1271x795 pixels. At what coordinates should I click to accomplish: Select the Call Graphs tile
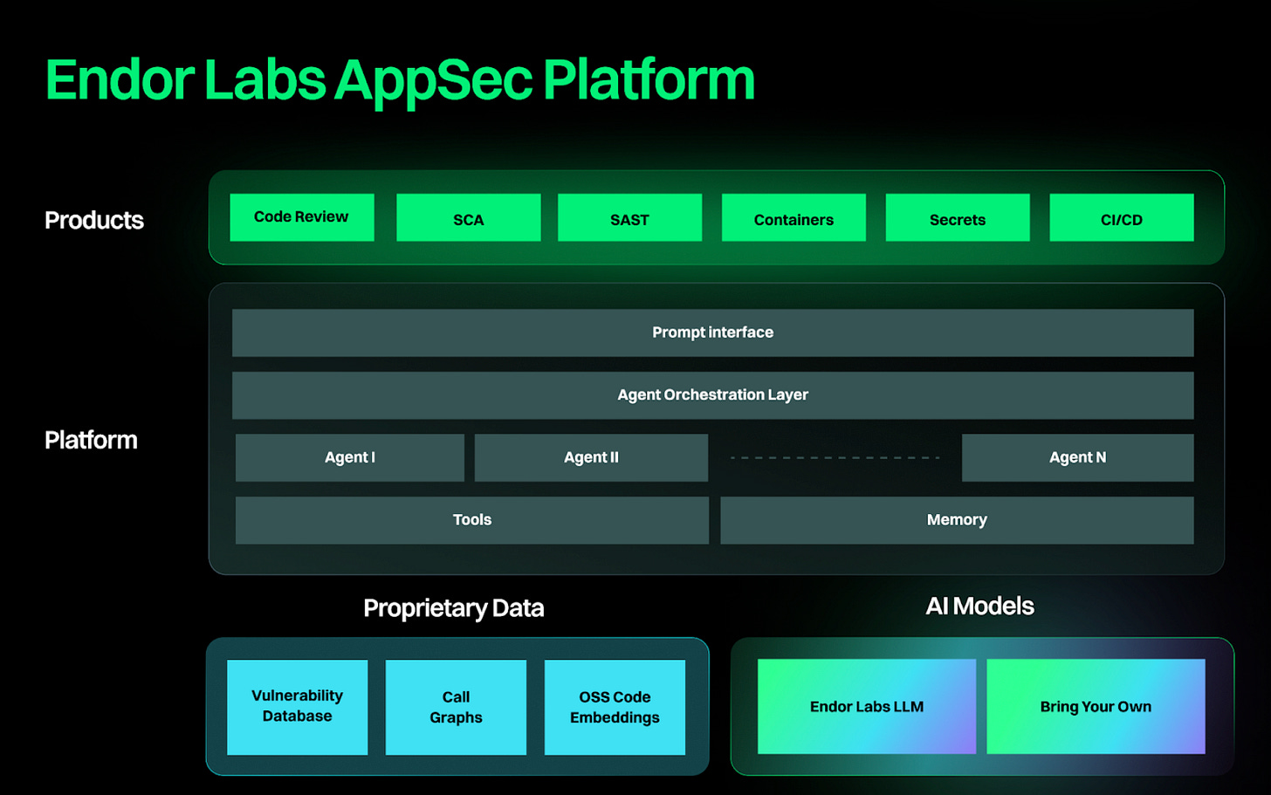[456, 707]
